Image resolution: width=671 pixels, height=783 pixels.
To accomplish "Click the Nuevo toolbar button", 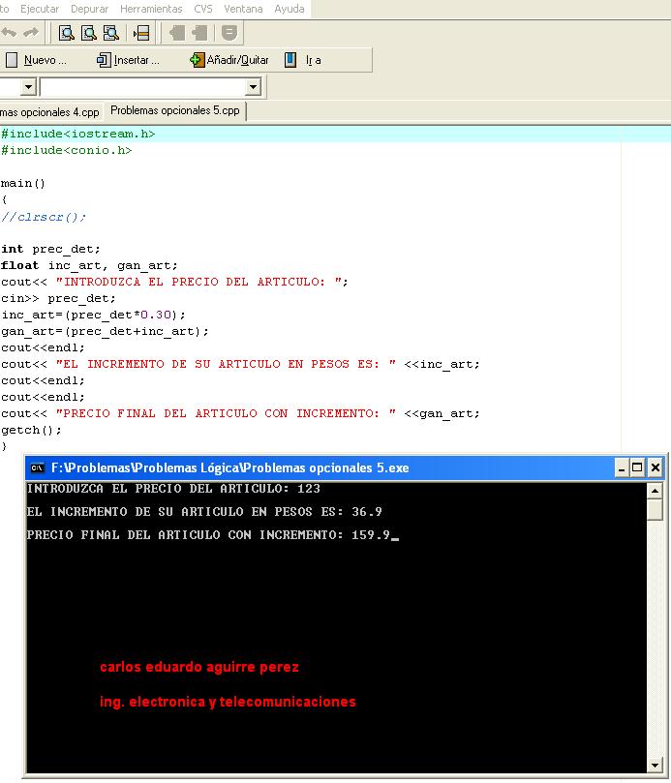I will tap(36, 60).
